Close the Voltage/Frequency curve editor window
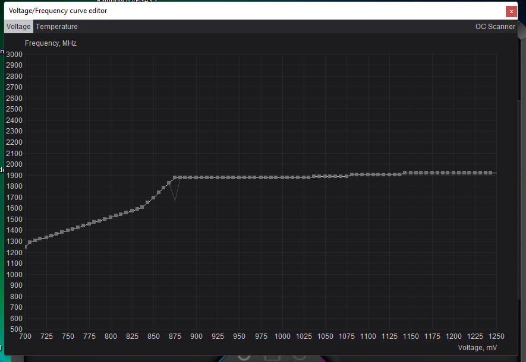This screenshot has width=526, height=362. coord(511,11)
